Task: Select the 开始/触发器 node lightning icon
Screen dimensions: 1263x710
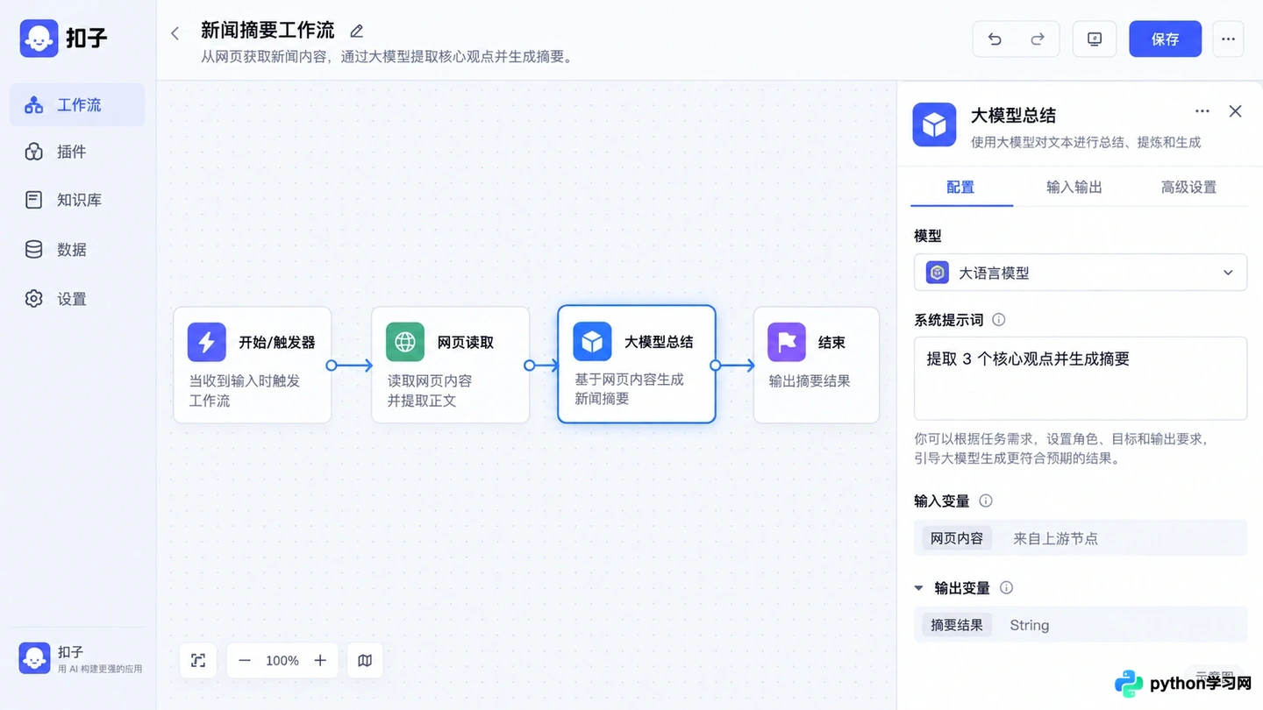Action: (207, 342)
